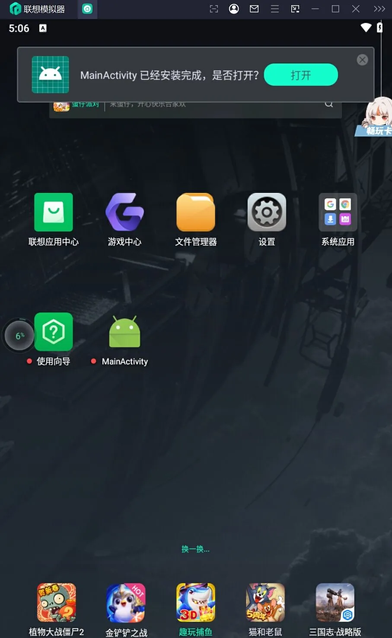The width and height of the screenshot is (392, 638).
Task: Open the 设置 settings app
Action: [267, 212]
